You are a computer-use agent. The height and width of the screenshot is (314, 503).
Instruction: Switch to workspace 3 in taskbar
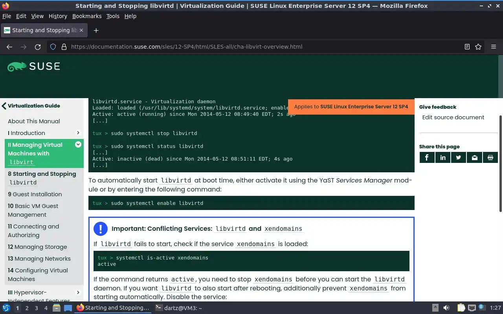click(x=36, y=308)
